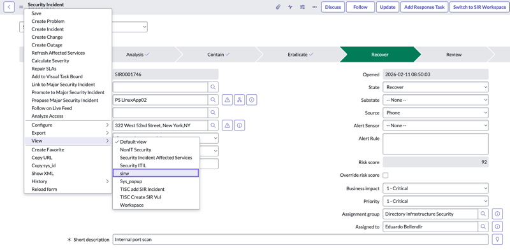Select NonIT Security view

(156, 149)
